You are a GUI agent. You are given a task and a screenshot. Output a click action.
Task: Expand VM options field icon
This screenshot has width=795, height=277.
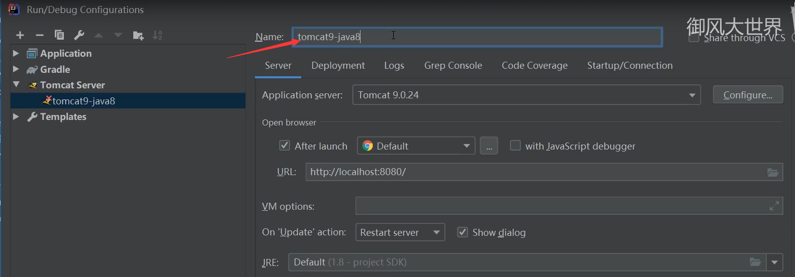(774, 206)
